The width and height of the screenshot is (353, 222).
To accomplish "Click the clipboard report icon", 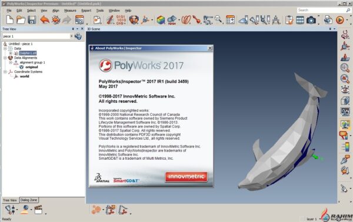I will 289,20.
